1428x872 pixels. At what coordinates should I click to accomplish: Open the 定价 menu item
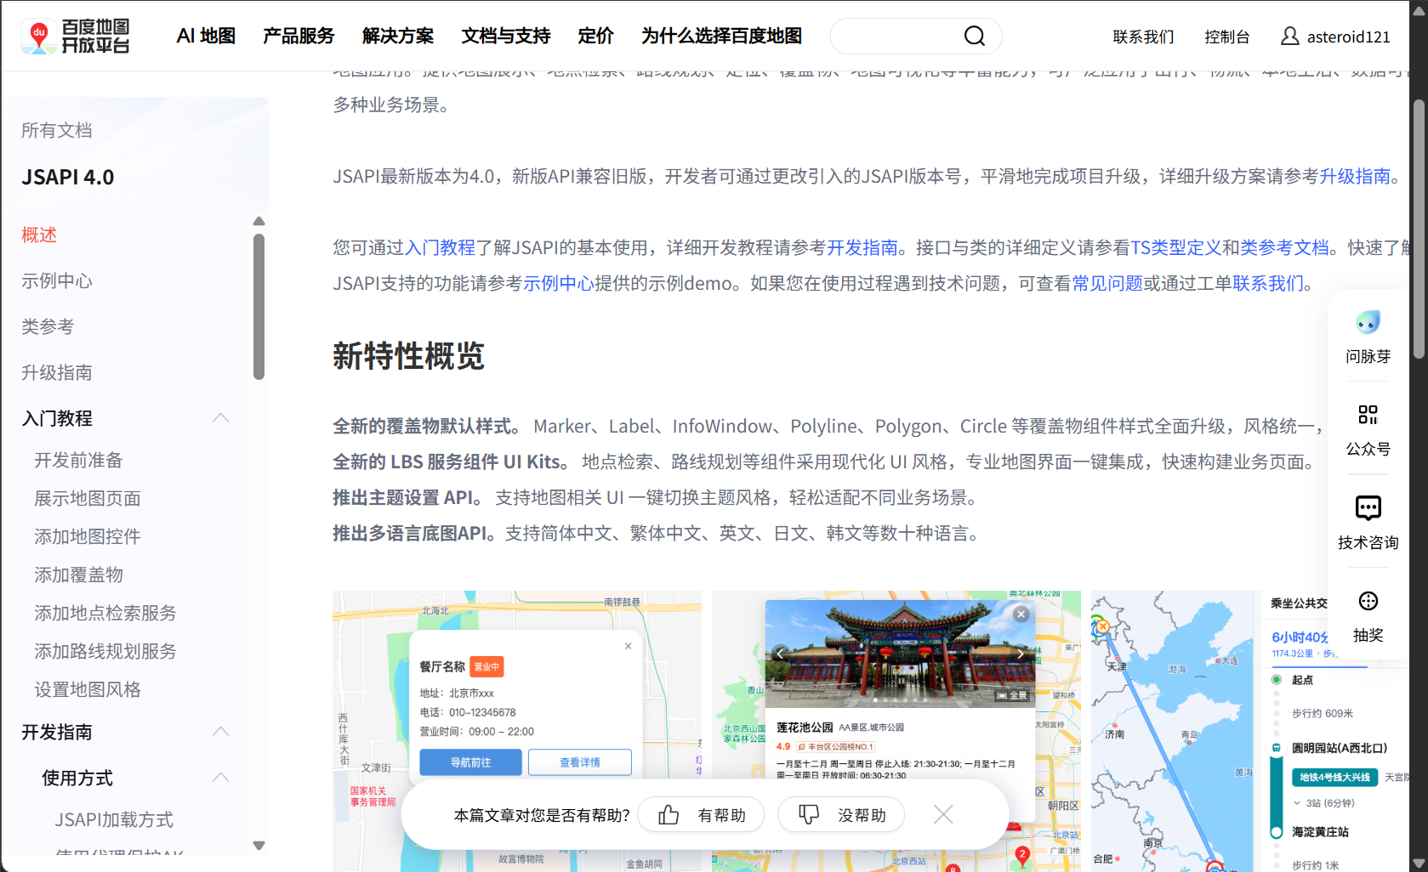point(595,36)
